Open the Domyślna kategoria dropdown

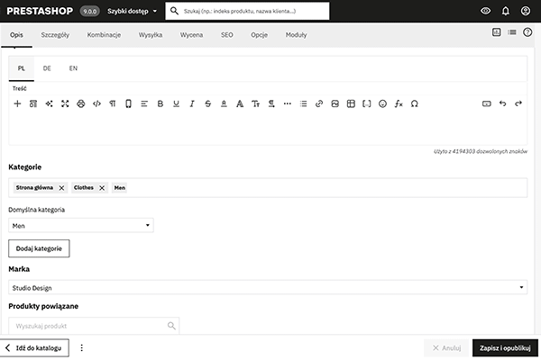pos(81,226)
